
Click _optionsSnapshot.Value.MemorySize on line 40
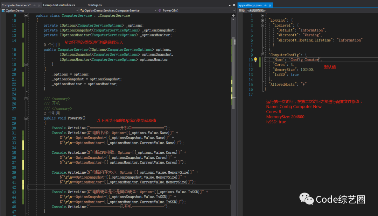point(143,177)
